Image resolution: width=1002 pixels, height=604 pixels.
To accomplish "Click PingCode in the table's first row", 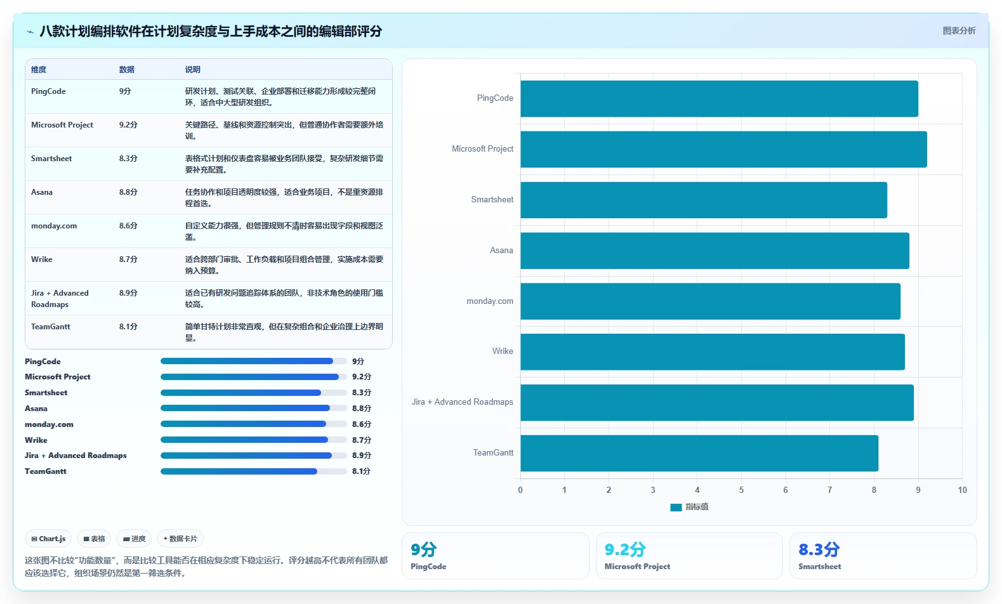I will (x=48, y=91).
